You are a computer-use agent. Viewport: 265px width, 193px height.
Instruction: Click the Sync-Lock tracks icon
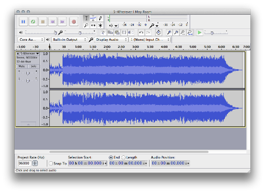158,32
